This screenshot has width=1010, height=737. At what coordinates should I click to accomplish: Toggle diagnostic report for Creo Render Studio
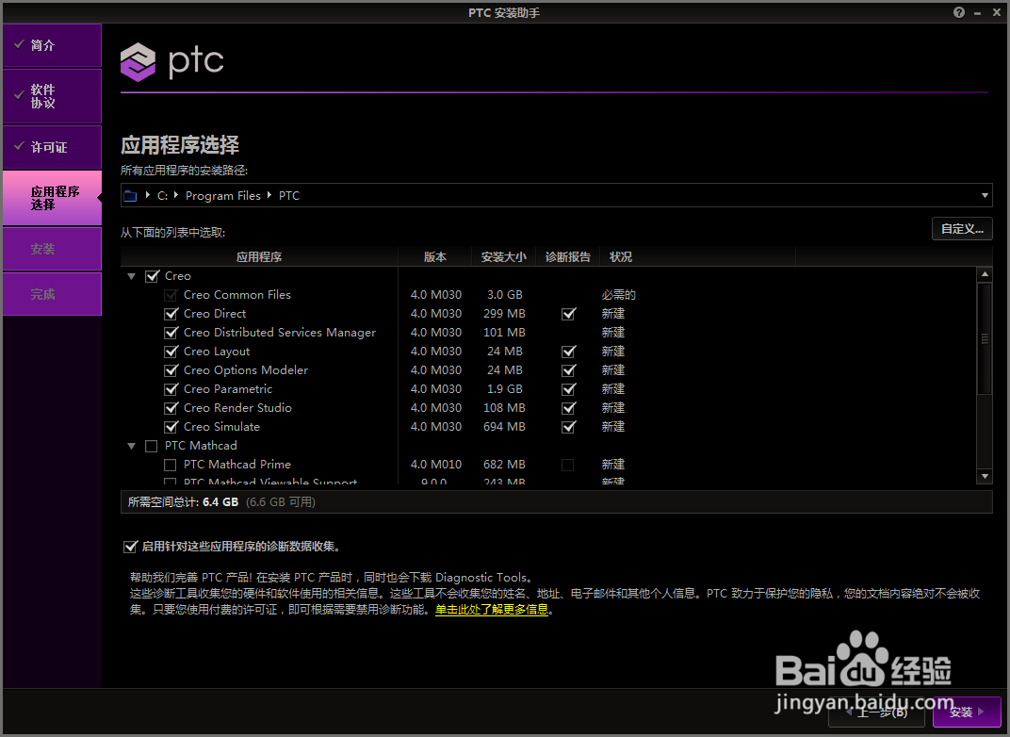pos(568,408)
